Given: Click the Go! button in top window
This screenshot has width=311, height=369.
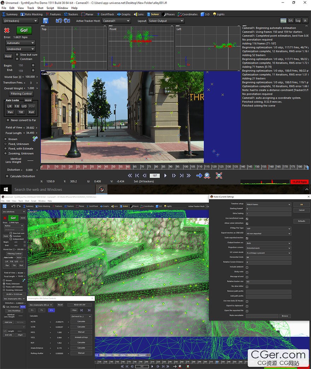Looking at the screenshot, I should (x=24, y=30).
